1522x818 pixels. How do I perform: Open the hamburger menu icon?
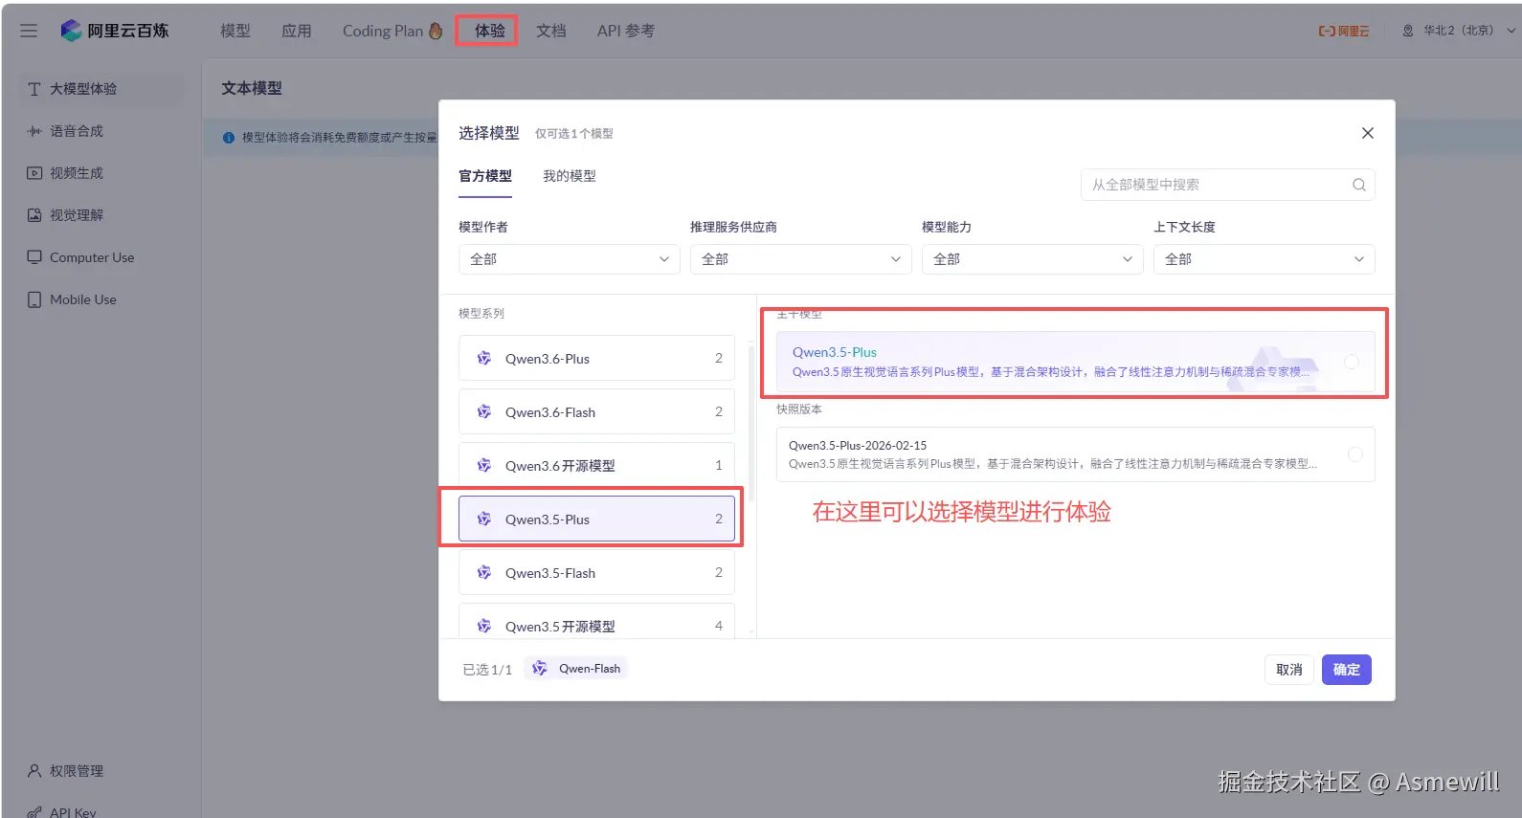click(x=29, y=31)
